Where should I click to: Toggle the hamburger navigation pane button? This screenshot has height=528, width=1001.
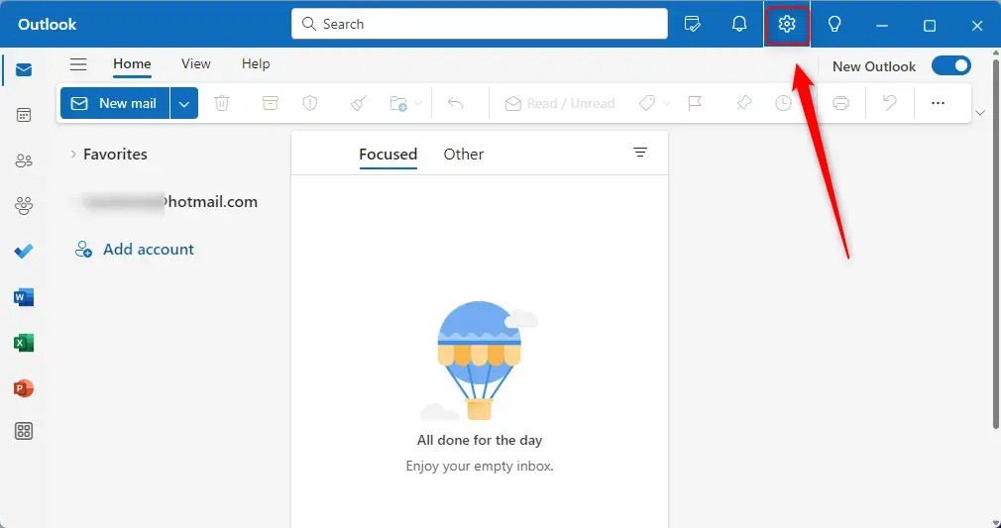tap(78, 64)
